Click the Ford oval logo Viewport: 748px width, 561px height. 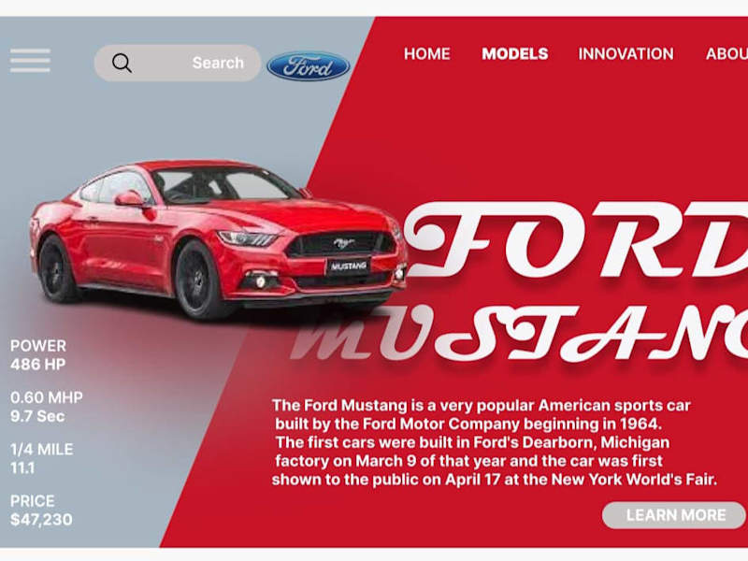pos(309,66)
